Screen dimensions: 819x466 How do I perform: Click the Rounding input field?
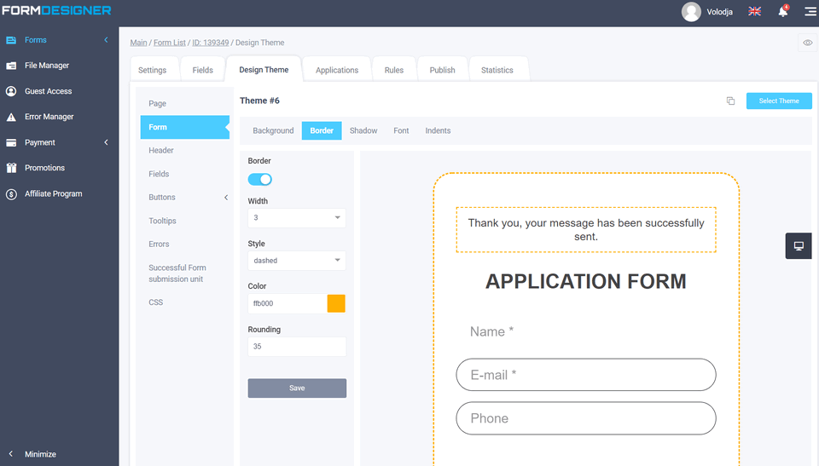pos(296,347)
